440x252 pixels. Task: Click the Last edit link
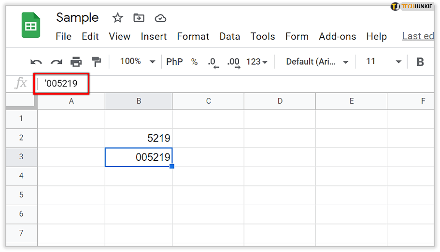click(x=417, y=36)
